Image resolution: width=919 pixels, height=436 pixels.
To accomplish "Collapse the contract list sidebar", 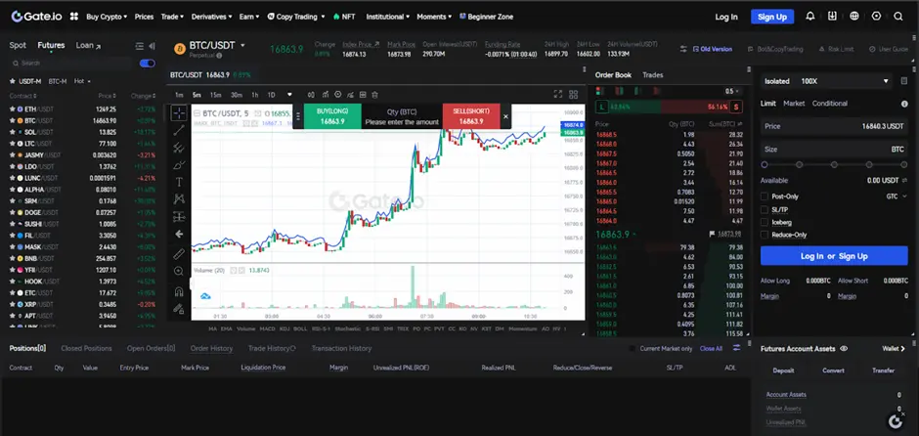I will pyautogui.click(x=152, y=46).
